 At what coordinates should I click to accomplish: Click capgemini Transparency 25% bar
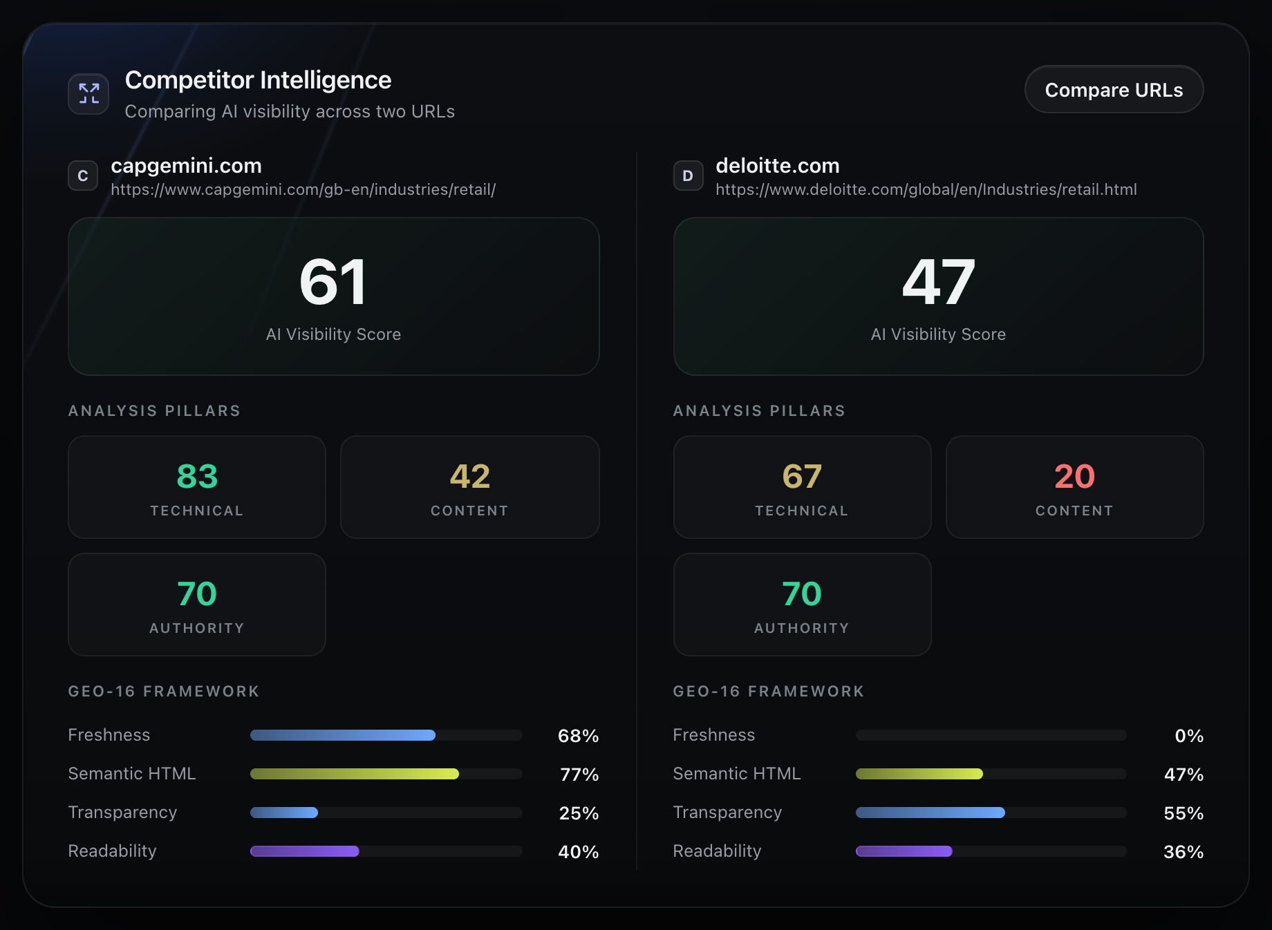click(386, 813)
